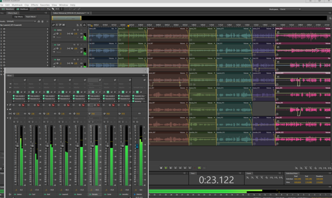Show Clip Effects in Effects Rack
332x198 pixels.
(19, 17)
